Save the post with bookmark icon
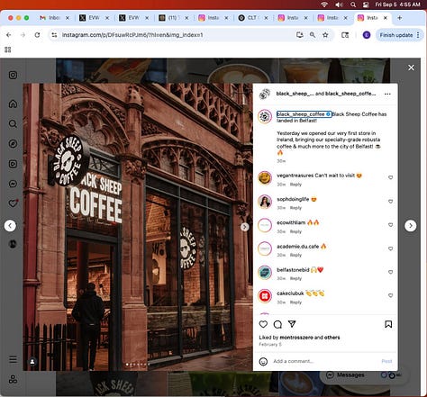The width and height of the screenshot is (427, 397). pyautogui.click(x=388, y=324)
